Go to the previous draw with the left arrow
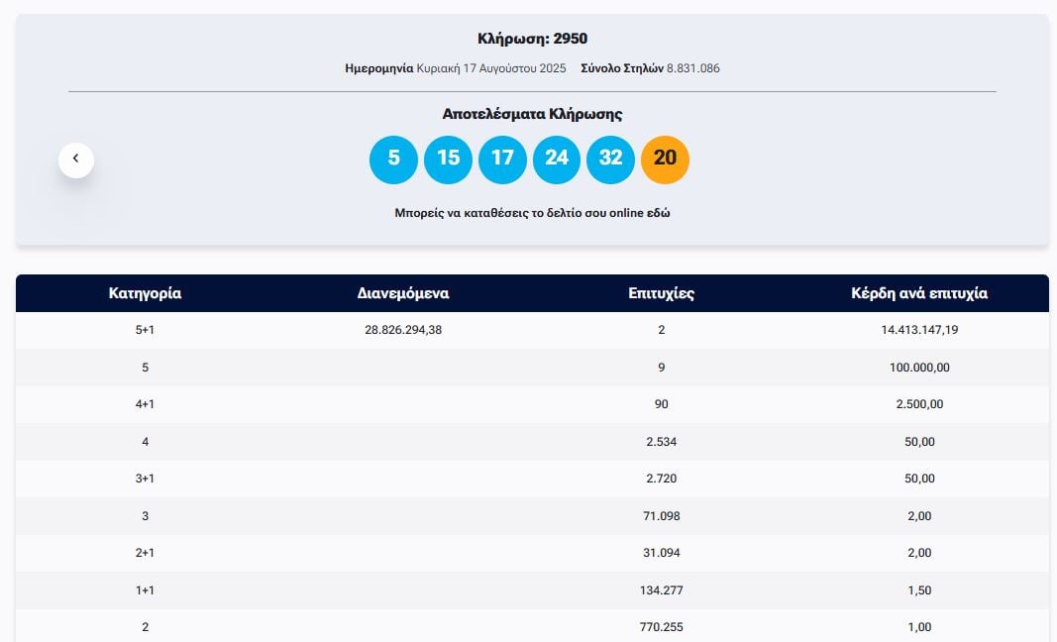Screen dimensions: 1057x642 (76, 160)
